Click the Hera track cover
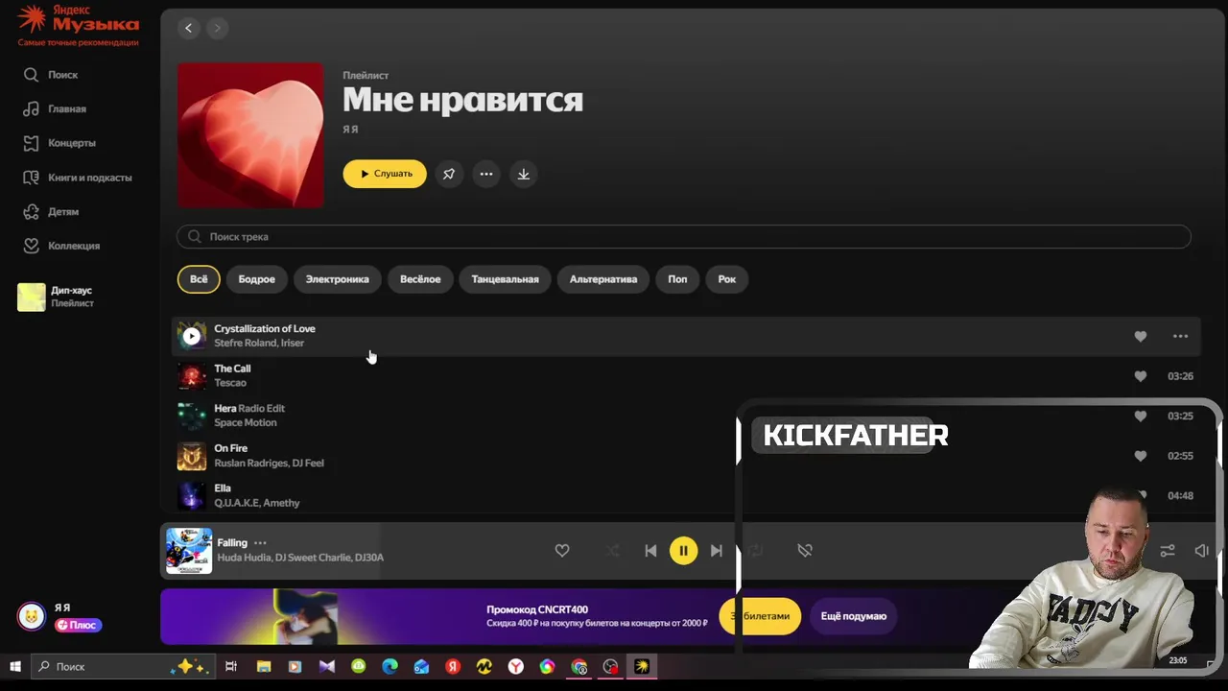1228x691 pixels. pos(192,416)
